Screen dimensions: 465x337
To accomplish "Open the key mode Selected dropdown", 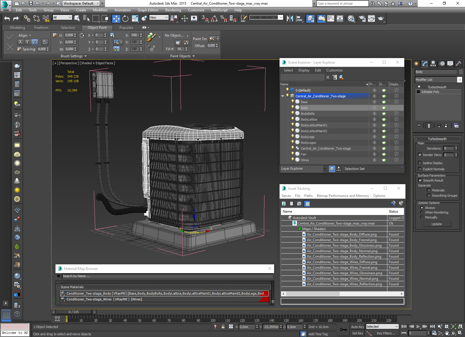I will pos(382,327).
